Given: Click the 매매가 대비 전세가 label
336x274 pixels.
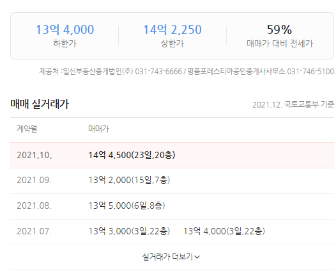Looking at the screenshot, I should pyautogui.click(x=280, y=44).
